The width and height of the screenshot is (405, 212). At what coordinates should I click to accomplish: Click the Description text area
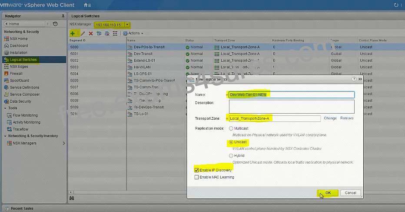tap(292, 106)
